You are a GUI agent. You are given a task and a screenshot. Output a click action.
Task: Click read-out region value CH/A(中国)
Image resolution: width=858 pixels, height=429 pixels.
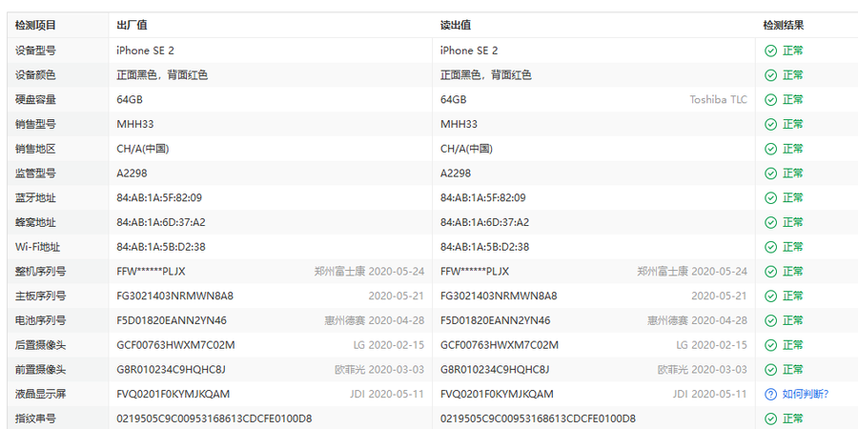[467, 149]
